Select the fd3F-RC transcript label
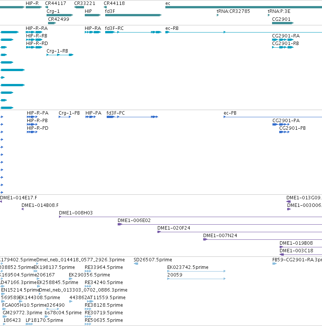The height and width of the screenshot is (326, 322). click(x=114, y=28)
